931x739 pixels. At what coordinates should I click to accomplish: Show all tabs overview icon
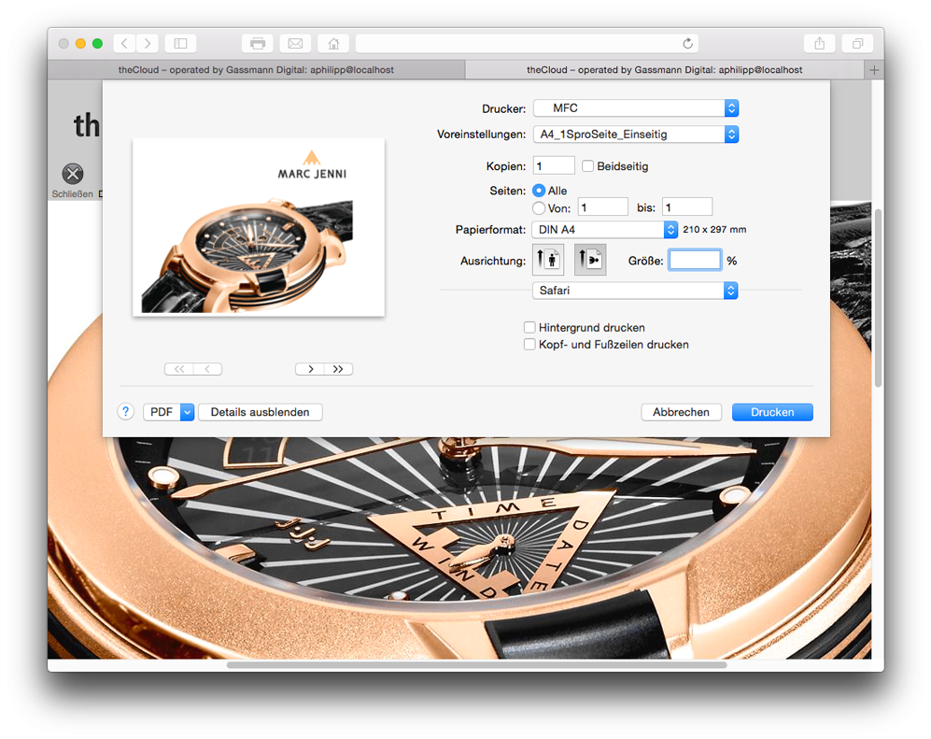coord(857,43)
